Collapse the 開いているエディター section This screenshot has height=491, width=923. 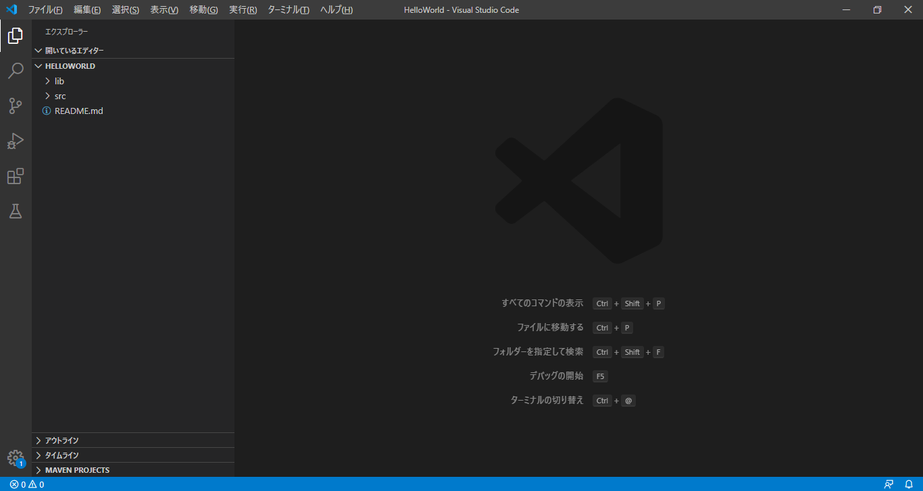[x=133, y=51]
